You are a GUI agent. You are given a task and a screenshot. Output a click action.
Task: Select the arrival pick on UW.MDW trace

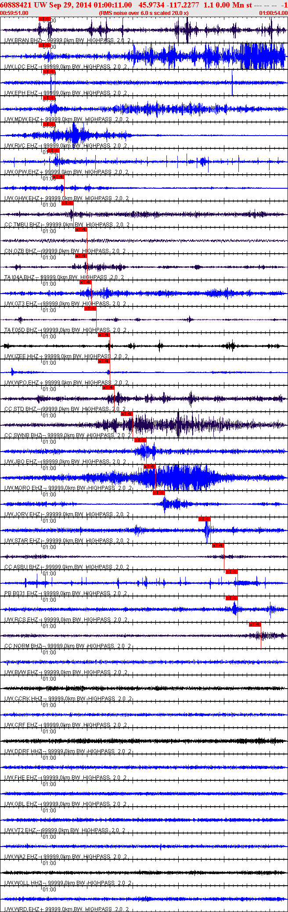[49, 98]
